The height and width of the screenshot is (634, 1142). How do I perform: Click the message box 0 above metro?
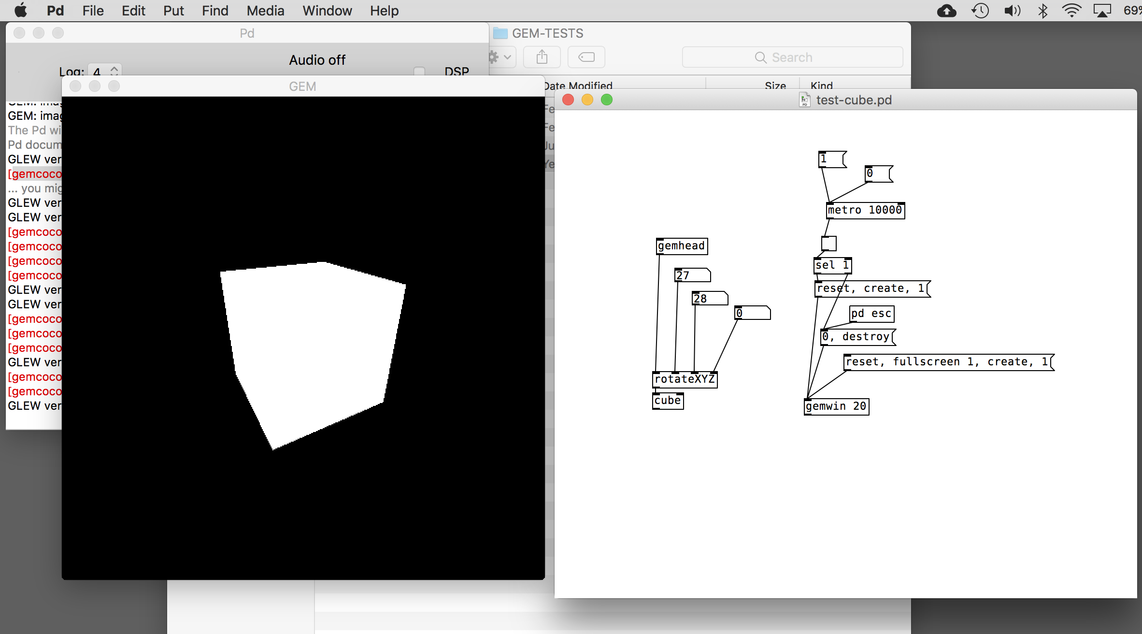point(879,173)
